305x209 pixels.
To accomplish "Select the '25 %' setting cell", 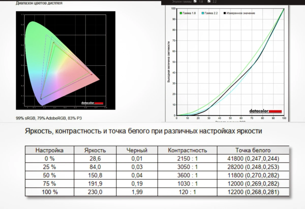I will point(50,167).
